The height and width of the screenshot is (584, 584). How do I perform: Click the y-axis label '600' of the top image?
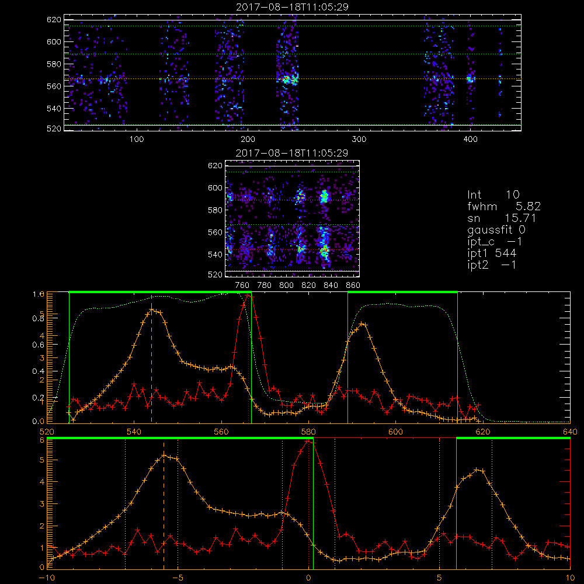[54, 41]
